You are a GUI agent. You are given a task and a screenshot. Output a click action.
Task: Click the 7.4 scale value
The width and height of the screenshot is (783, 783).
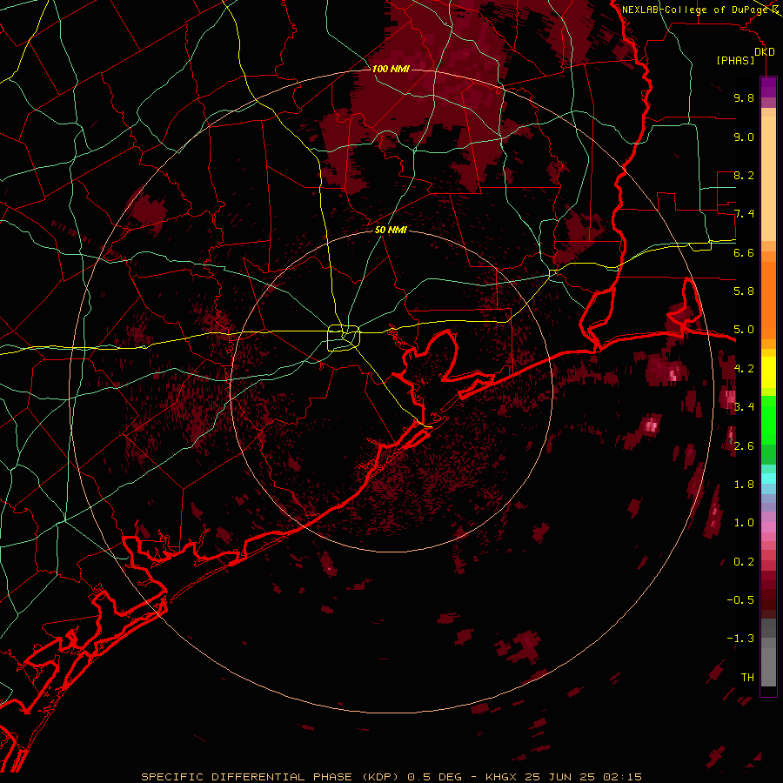(x=744, y=214)
